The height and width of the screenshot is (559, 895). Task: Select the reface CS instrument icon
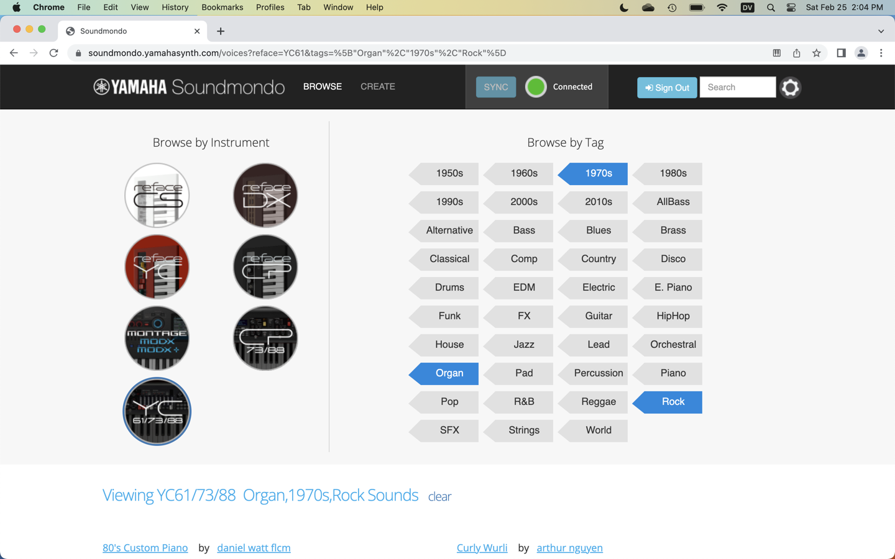pos(157,195)
